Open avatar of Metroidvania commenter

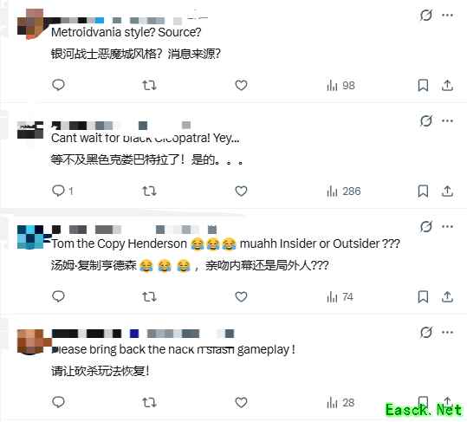[x=30, y=23]
